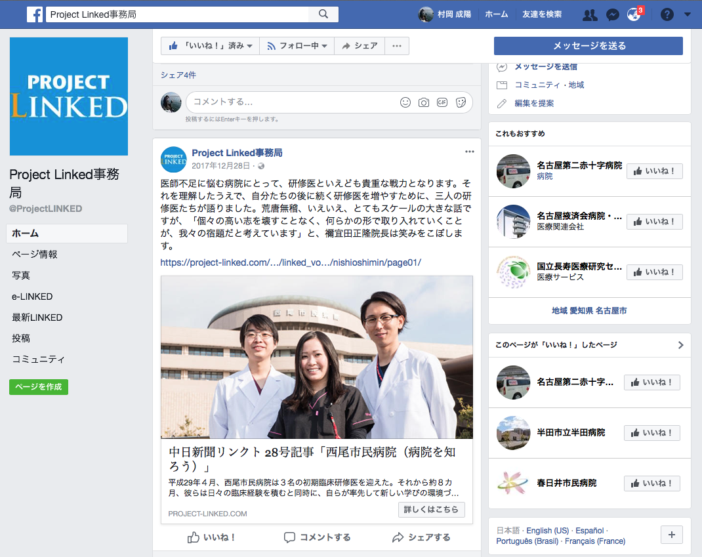The image size is (702, 557).
Task: Add a GIF to the comment
Action: coord(442,102)
